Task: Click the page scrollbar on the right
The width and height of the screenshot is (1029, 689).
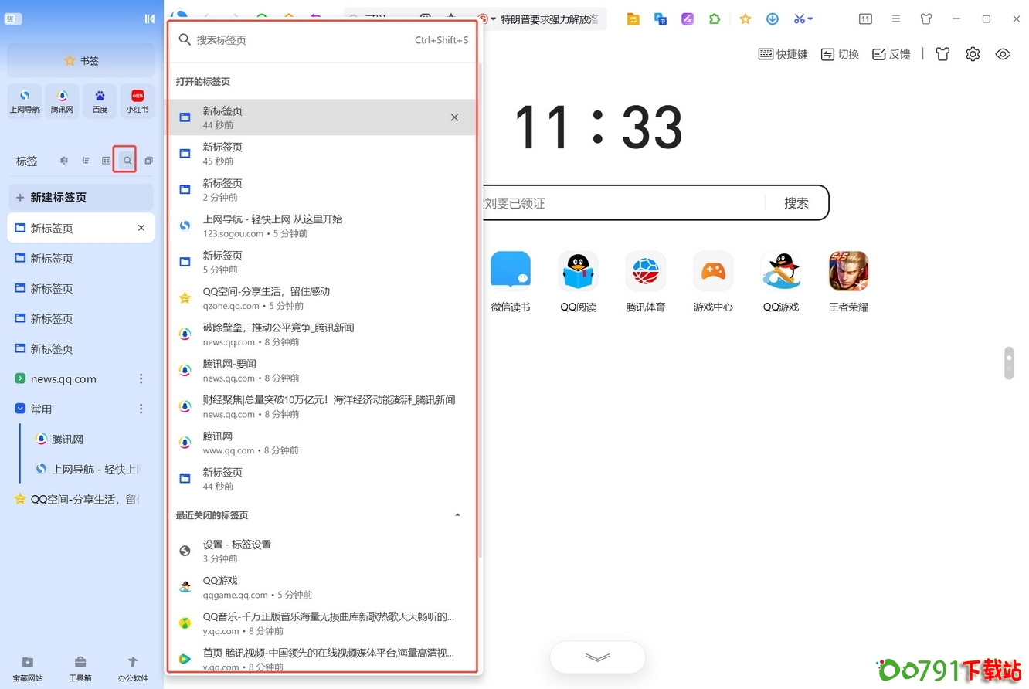Action: click(x=1009, y=363)
